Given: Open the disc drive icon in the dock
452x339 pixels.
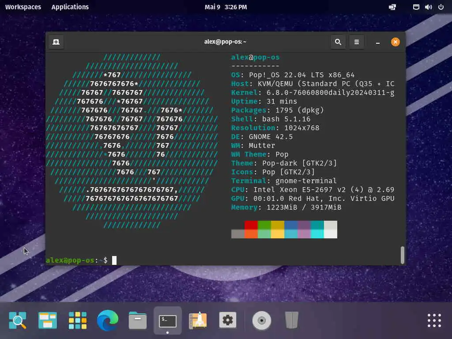Looking at the screenshot, I should pyautogui.click(x=261, y=320).
